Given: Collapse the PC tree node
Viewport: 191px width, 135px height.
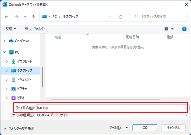Looking at the screenshot, I should [5, 52].
